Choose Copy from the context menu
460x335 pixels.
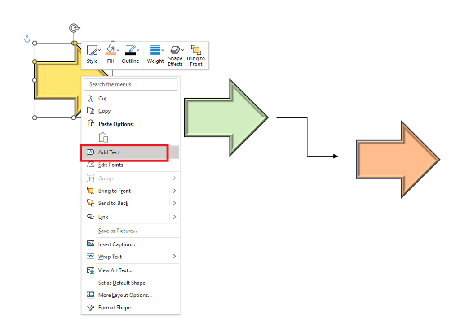click(131, 111)
